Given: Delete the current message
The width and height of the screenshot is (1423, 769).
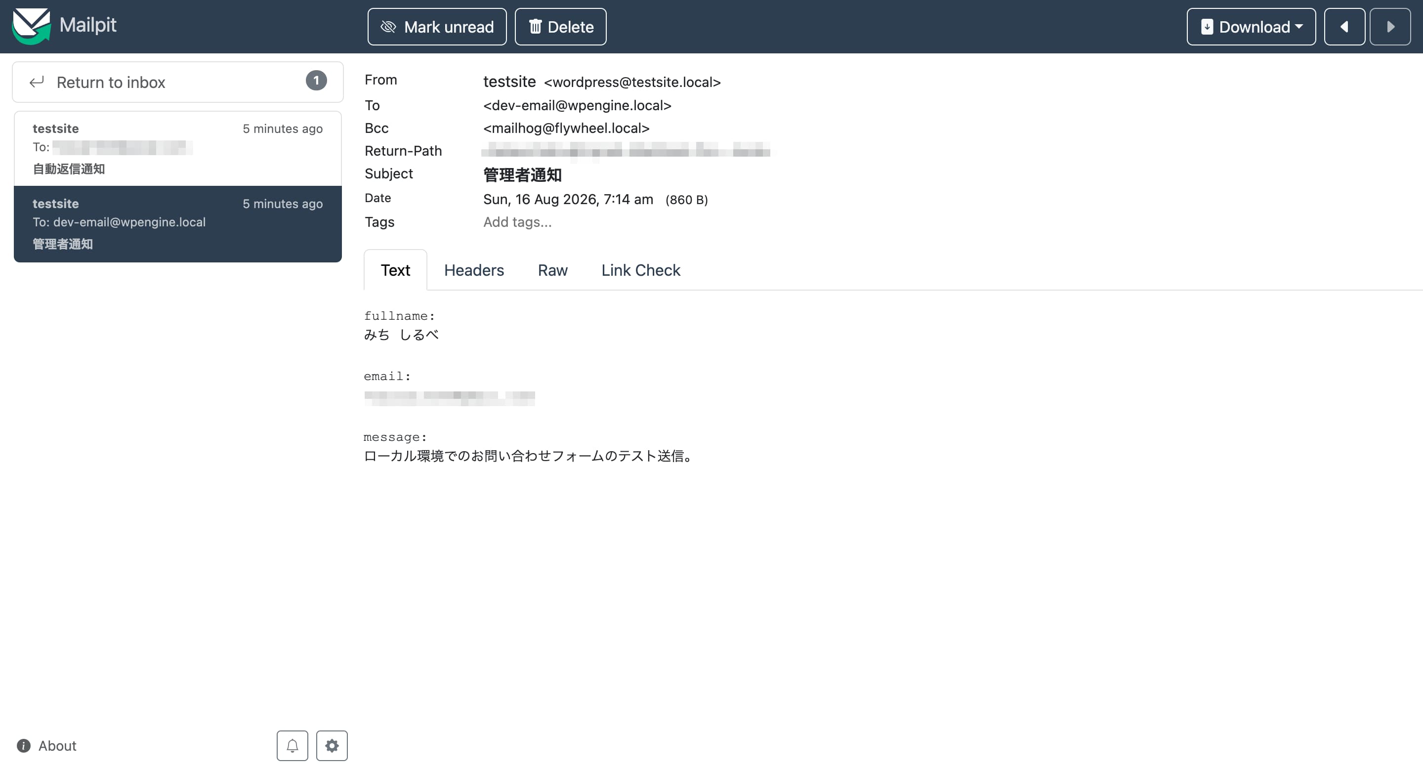Looking at the screenshot, I should (560, 27).
